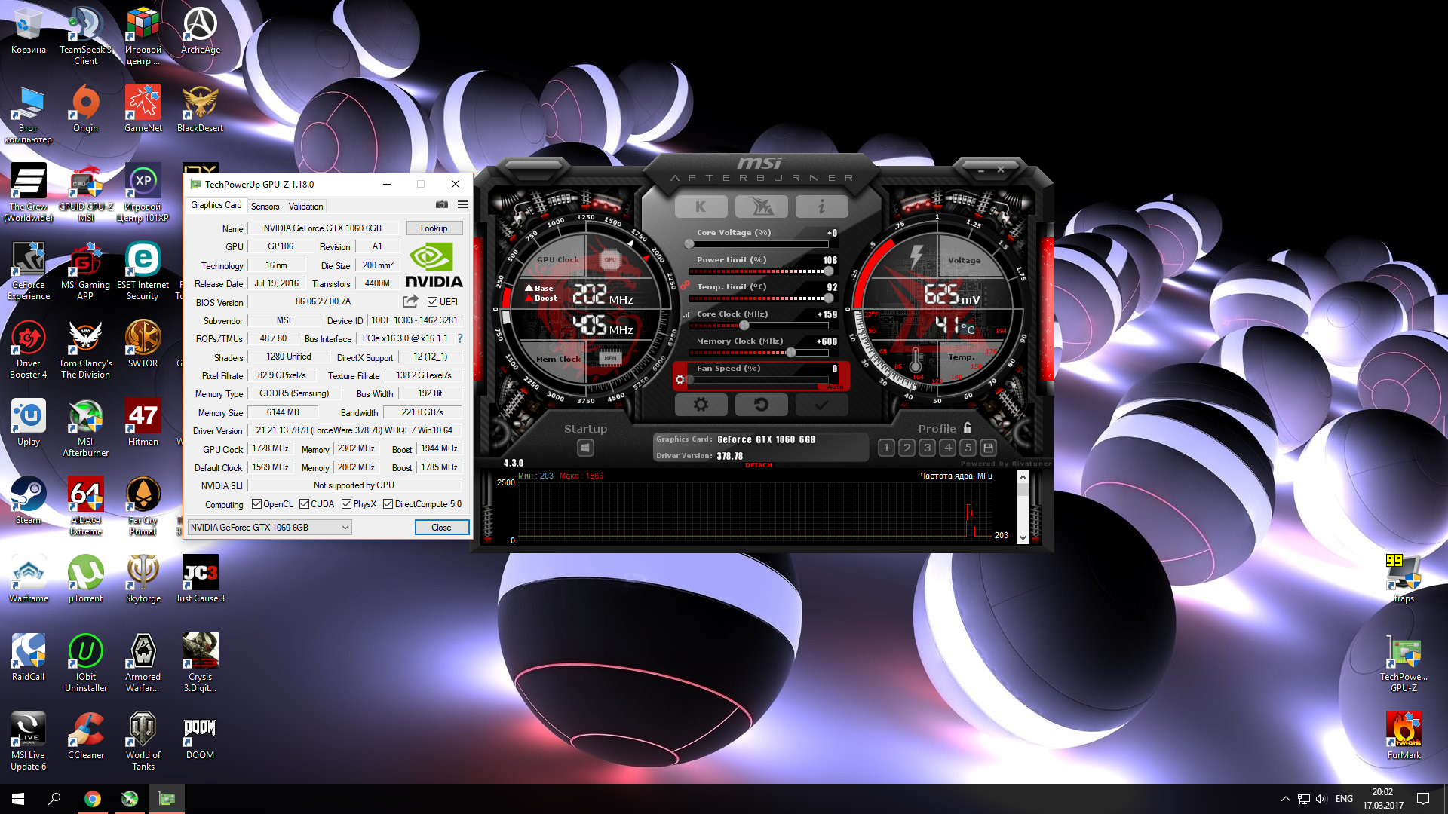Switch to the Validation tab

click(305, 206)
